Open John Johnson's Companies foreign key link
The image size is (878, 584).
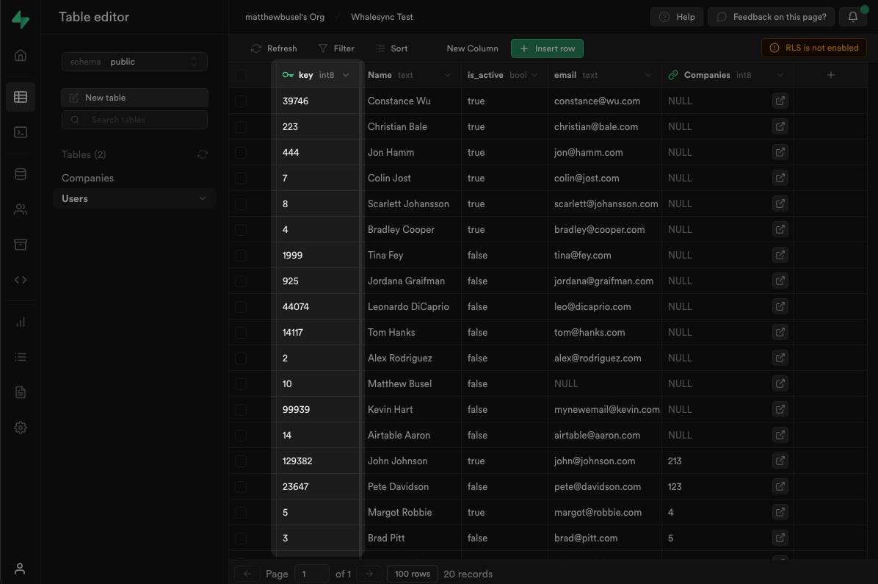tap(780, 461)
